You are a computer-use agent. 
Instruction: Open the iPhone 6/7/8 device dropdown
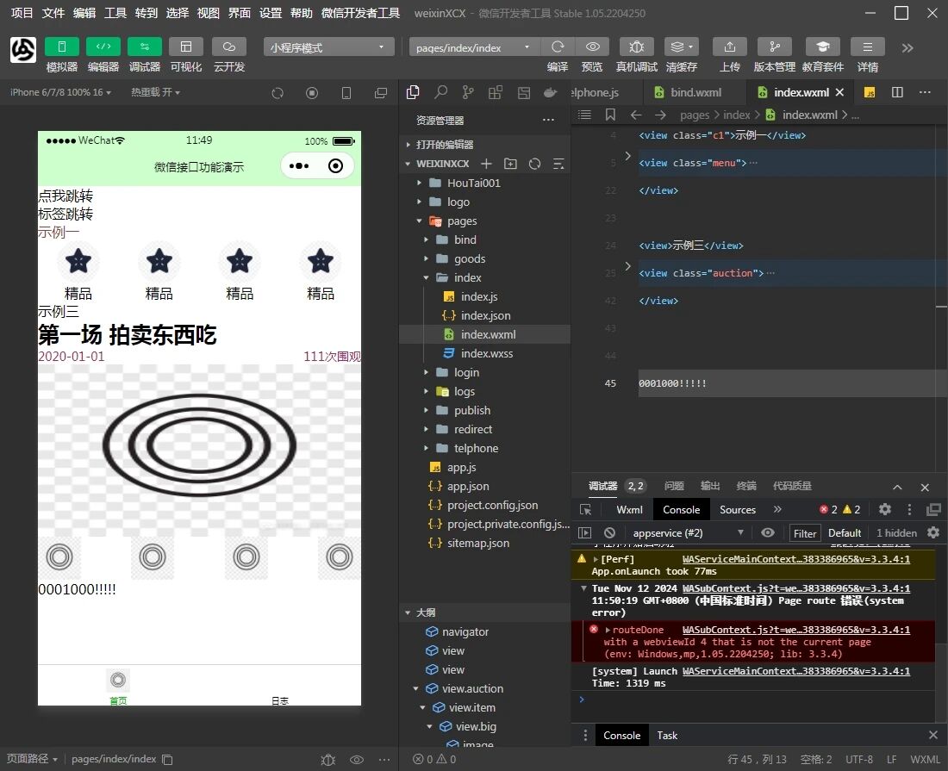60,92
